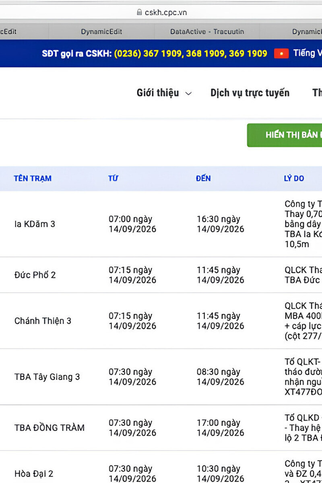Select the TBA Tây Giang 3 station cell
Viewport: 322px width, 483px height.
click(47, 377)
